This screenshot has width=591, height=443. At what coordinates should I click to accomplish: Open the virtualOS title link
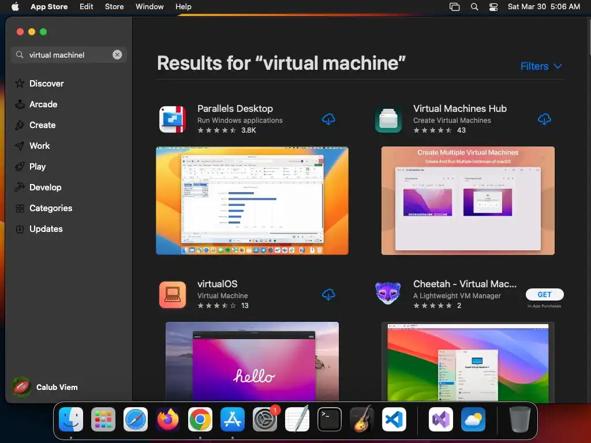pyautogui.click(x=218, y=284)
